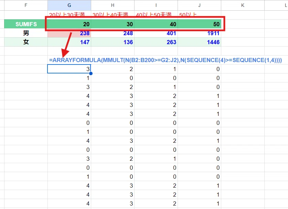Image resolution: width=288 pixels, height=209 pixels.
Task: Click the cell with value 263
Action: (156, 42)
